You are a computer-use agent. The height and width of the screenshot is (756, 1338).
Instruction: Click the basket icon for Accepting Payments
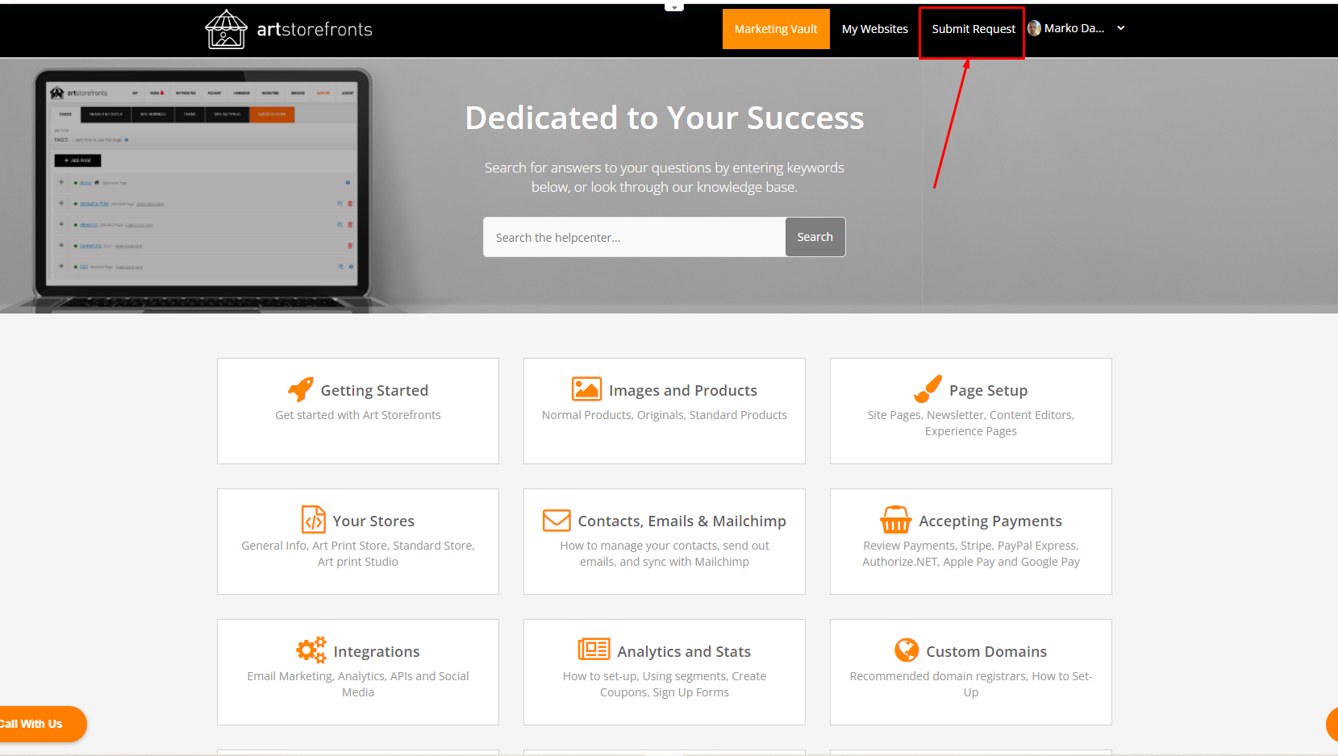[x=895, y=520]
